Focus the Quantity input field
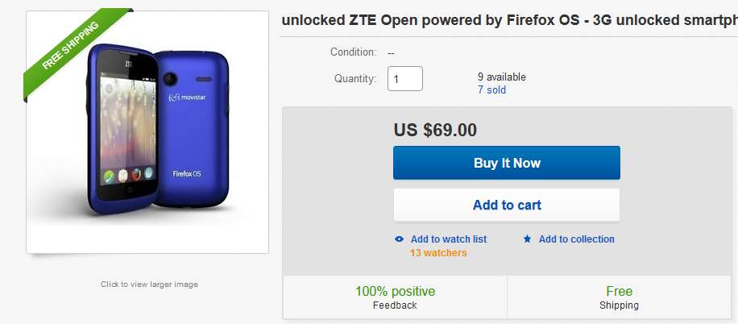 pos(405,79)
